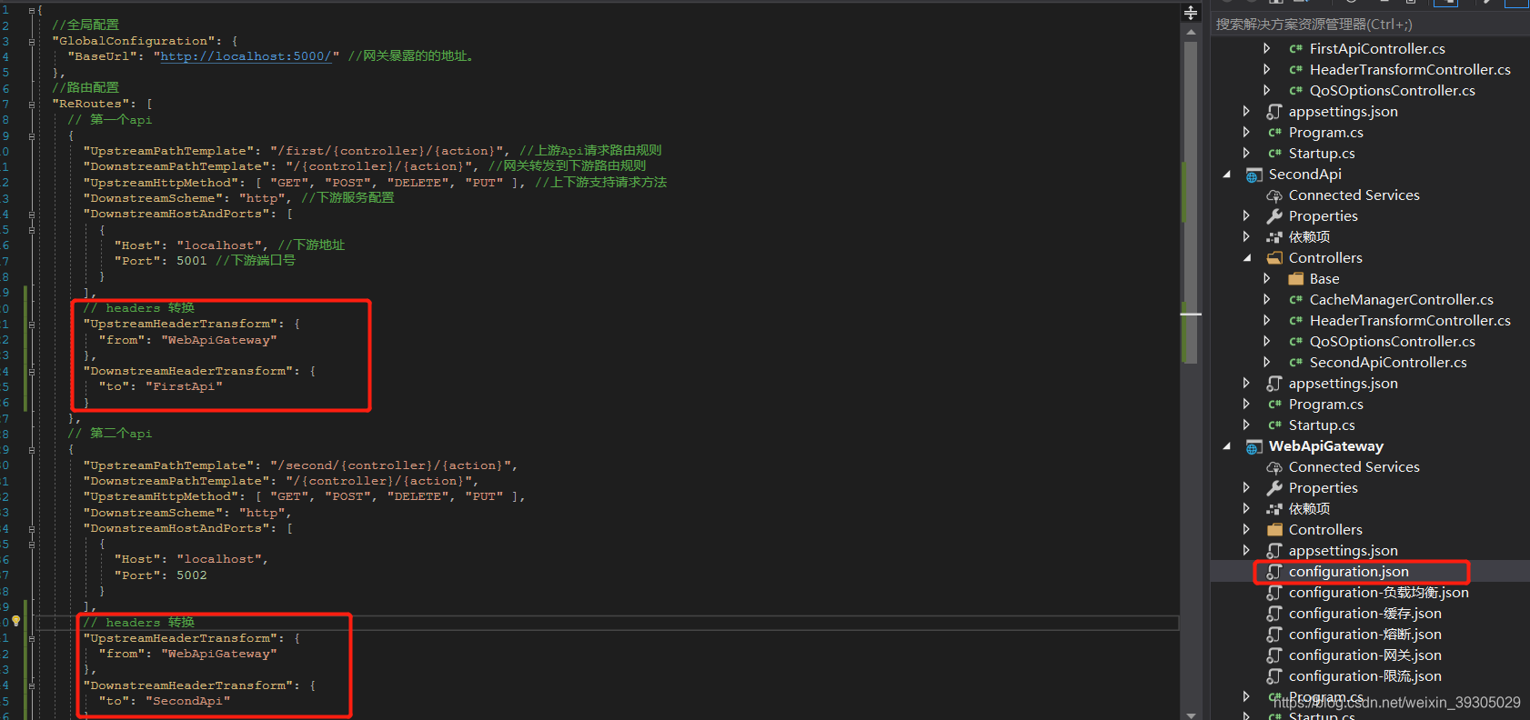Click the lightbulb quick actions icon in editor margin
This screenshot has height=720, width=1530.
(x=15, y=621)
